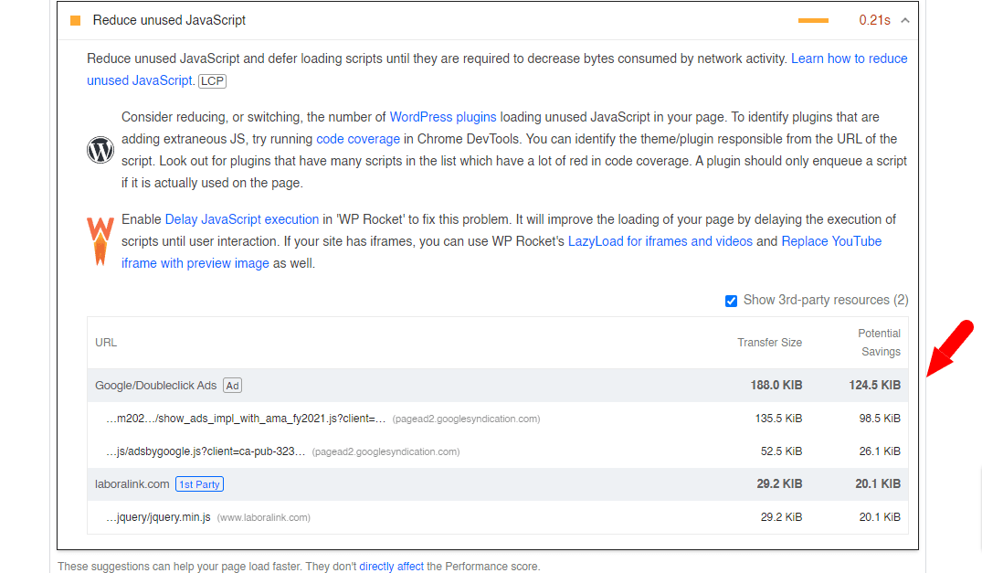Open the WordPress plugins link
Screen dimensions: 982x573
coord(443,117)
